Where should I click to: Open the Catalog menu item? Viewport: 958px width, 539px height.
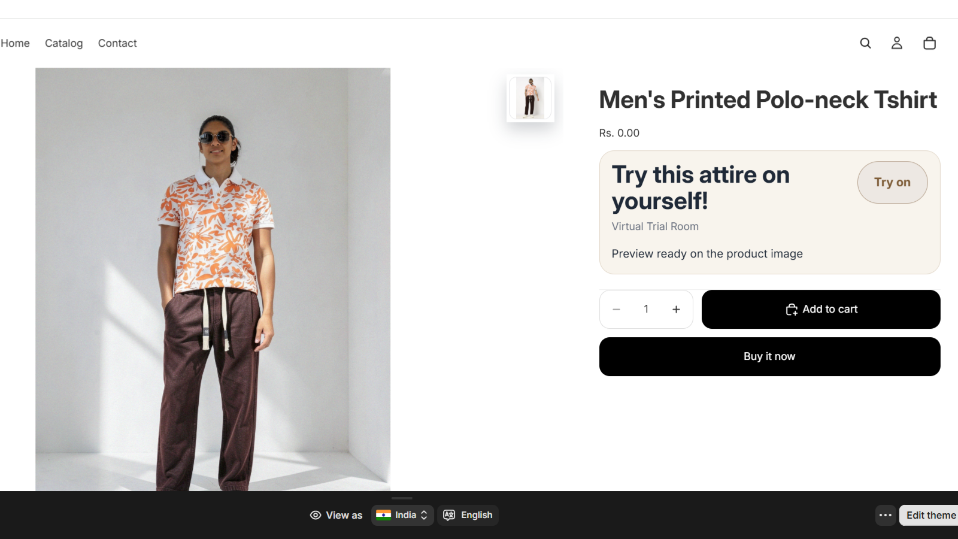[x=64, y=43]
